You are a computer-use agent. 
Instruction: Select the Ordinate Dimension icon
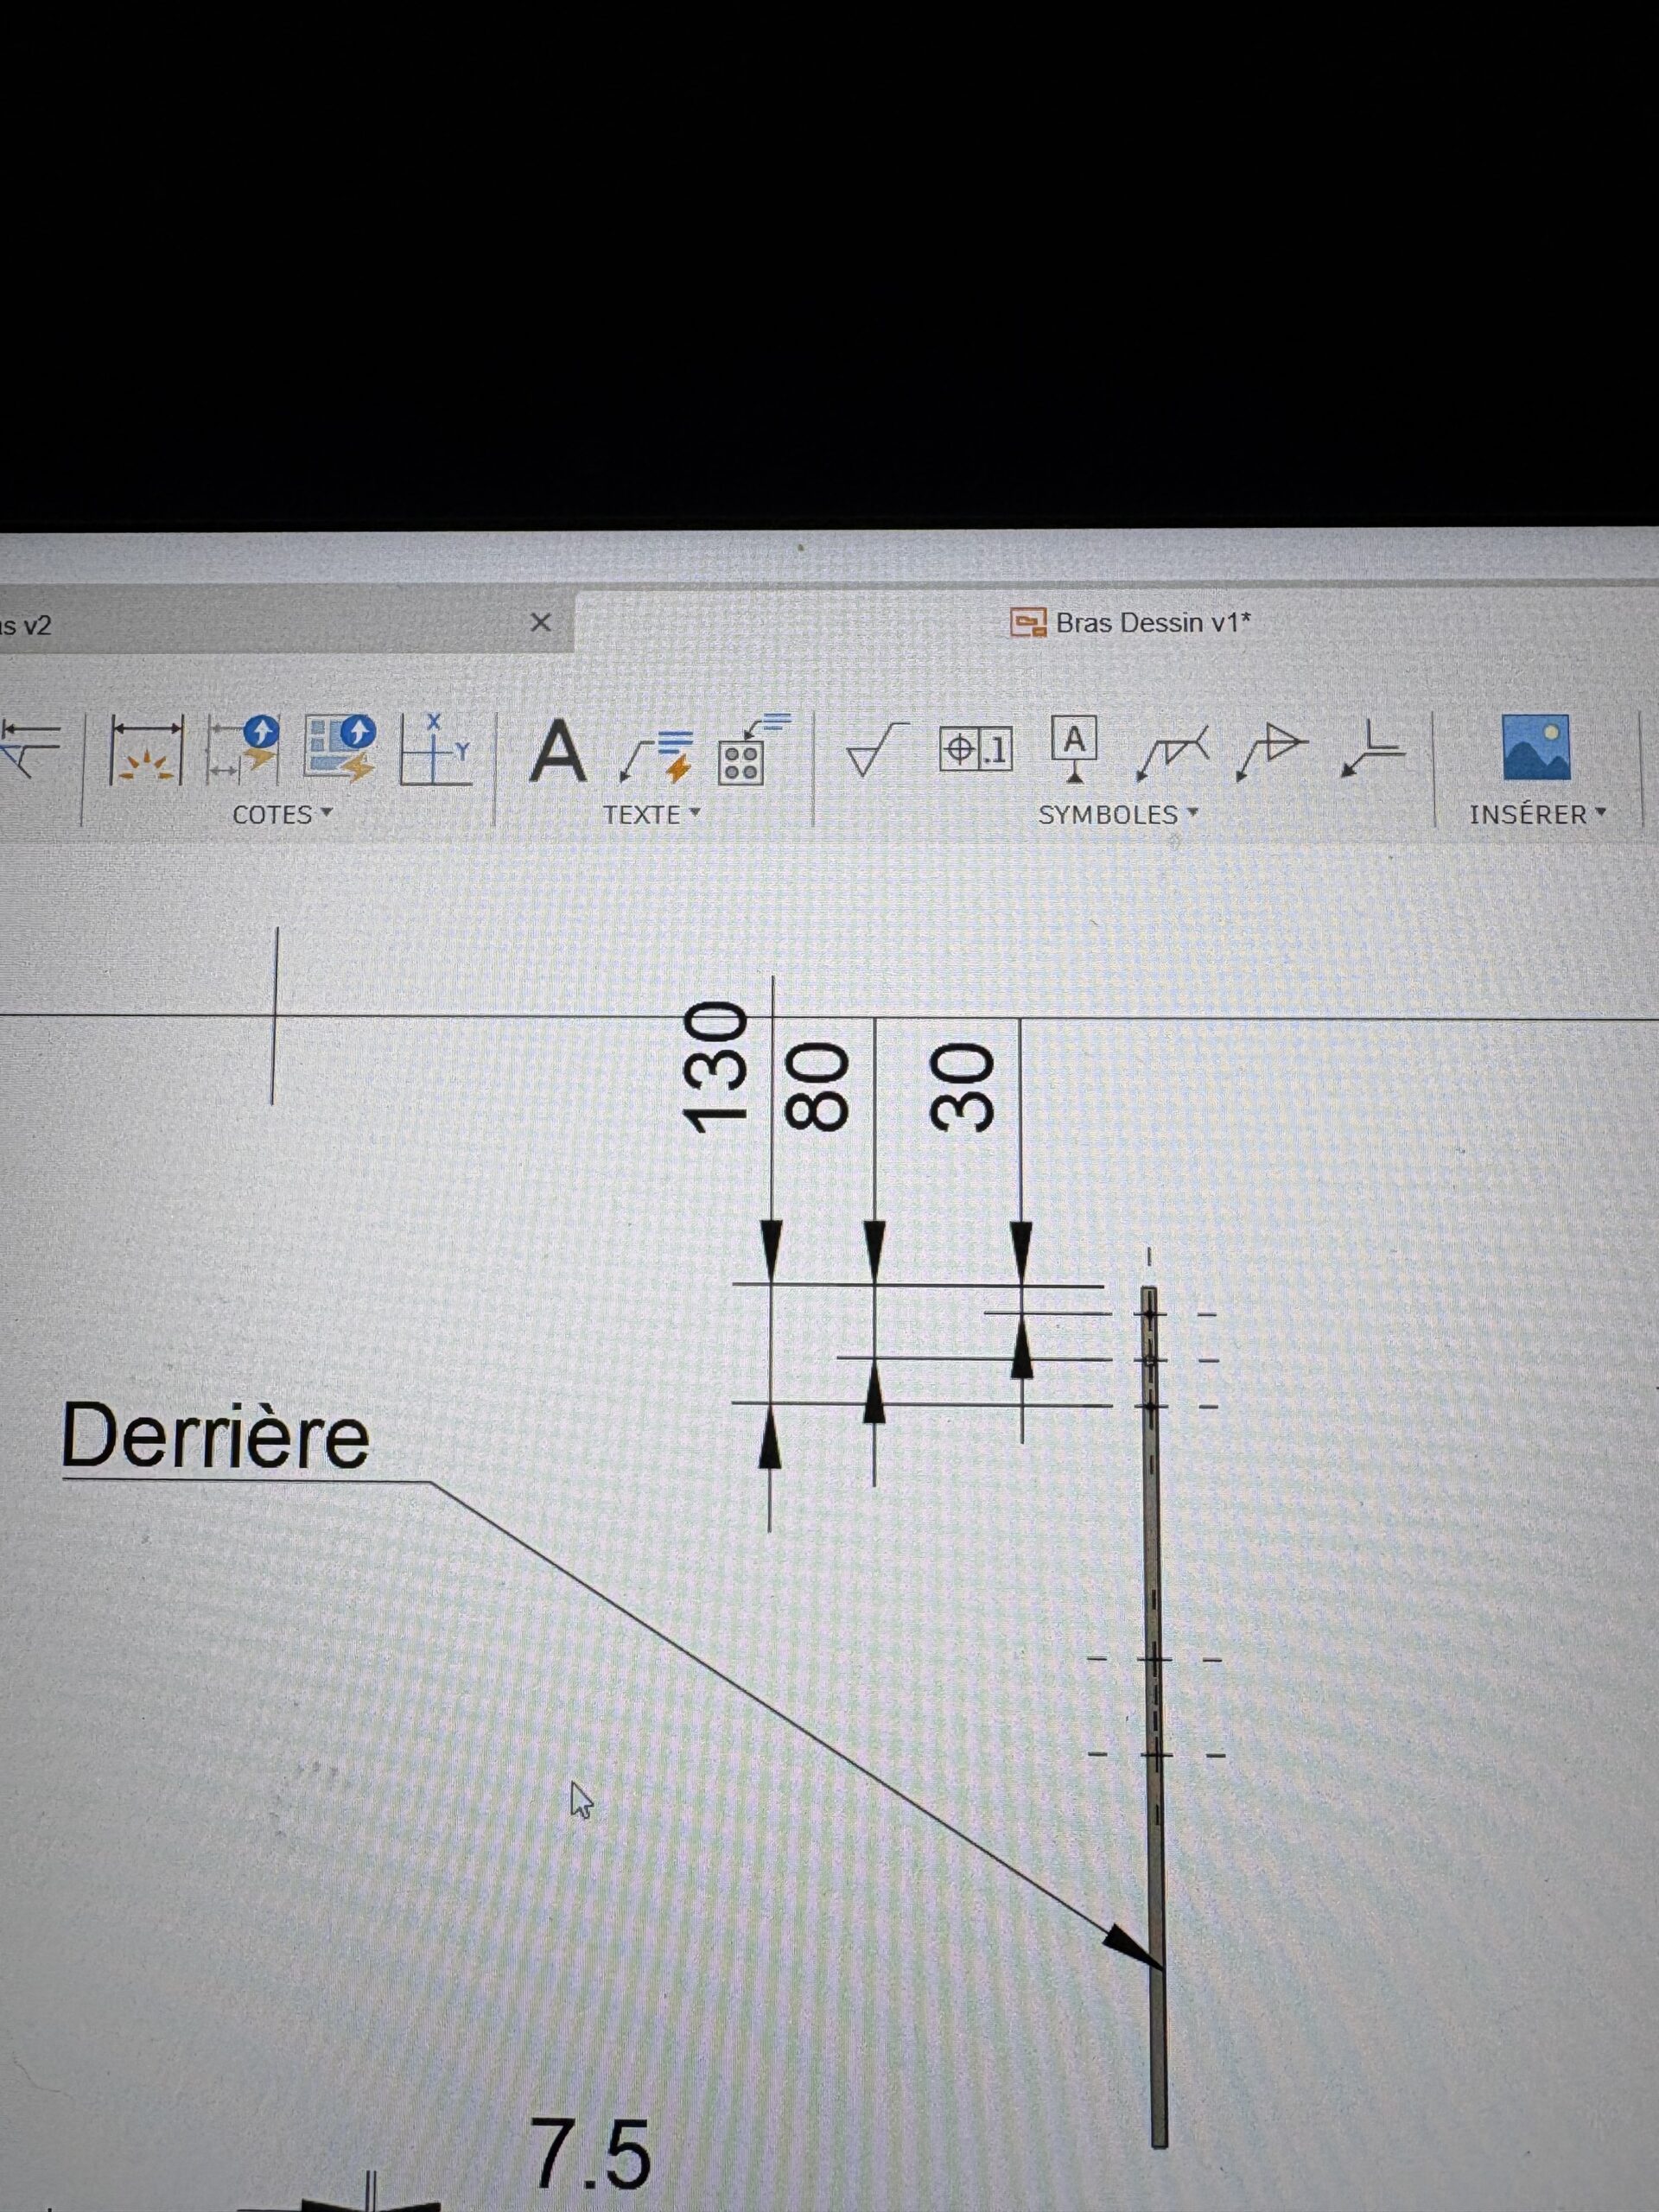point(435,750)
